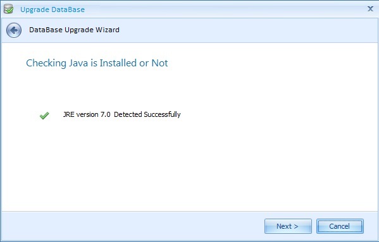The image size is (379, 242).
Task: Click the word Detected in the status message
Action: [x=128, y=114]
